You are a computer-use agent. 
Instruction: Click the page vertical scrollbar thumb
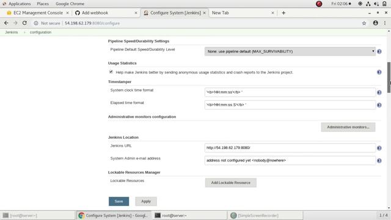pos(389,78)
